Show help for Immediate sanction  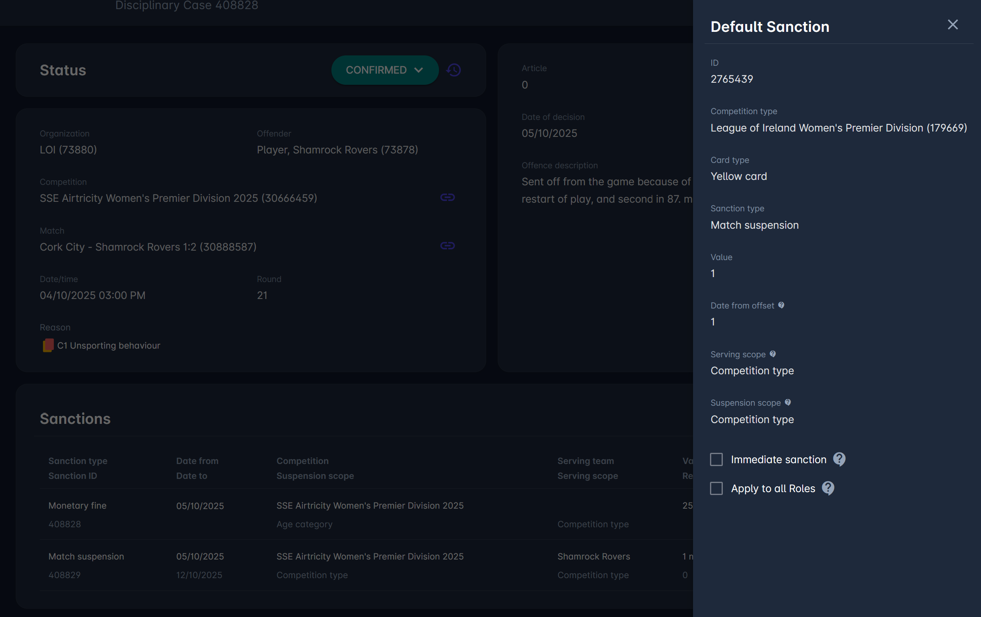point(839,459)
